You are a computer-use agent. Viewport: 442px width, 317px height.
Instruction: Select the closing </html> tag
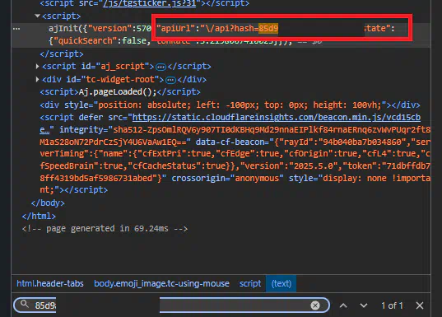click(39, 216)
